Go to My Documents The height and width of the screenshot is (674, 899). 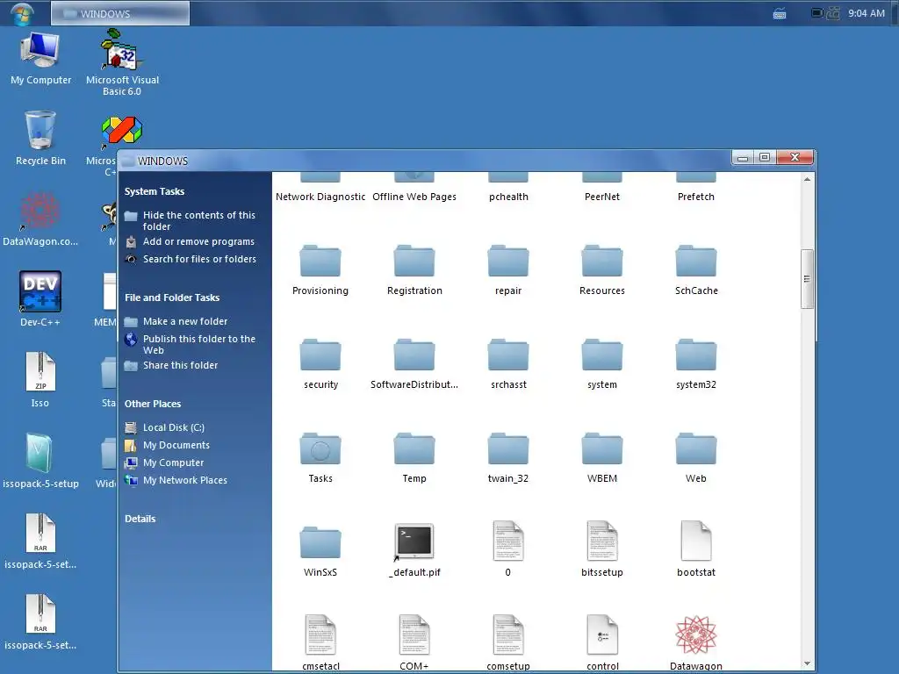point(176,445)
